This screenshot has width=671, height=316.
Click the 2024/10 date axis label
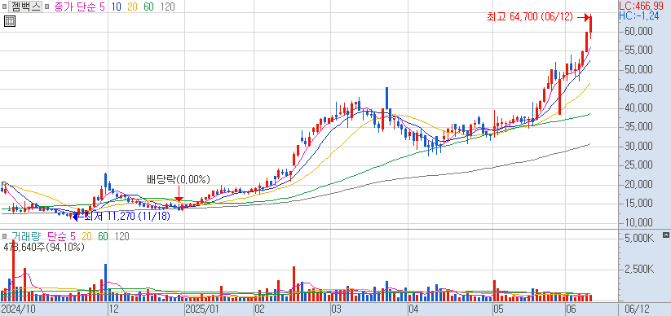[18, 309]
